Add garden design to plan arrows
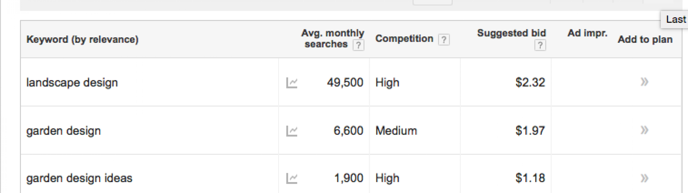688x193 pixels. pyautogui.click(x=644, y=130)
